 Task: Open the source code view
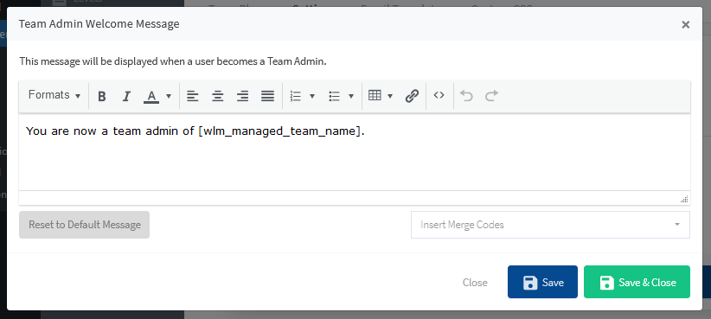[439, 95]
